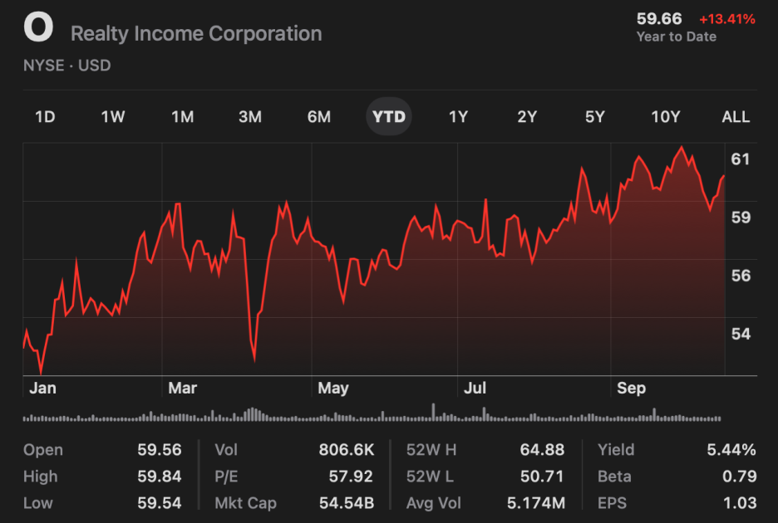Viewport: 778px width, 523px height.
Task: Click the Avg Vol label
Action: click(x=434, y=503)
